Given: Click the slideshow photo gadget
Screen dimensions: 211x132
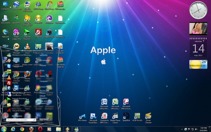Looking at the screenshot, I should (198, 29).
